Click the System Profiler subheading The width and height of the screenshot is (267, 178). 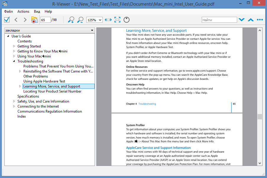point(135,125)
